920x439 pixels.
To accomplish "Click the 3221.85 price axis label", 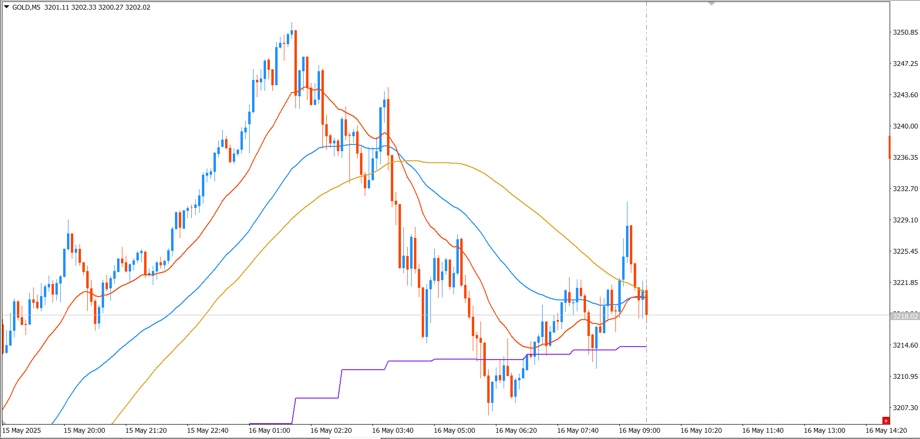I will pyautogui.click(x=906, y=283).
